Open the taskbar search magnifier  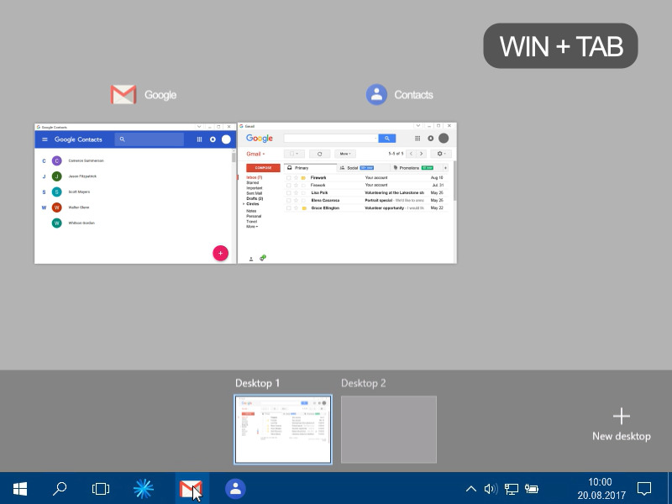[x=60, y=489]
